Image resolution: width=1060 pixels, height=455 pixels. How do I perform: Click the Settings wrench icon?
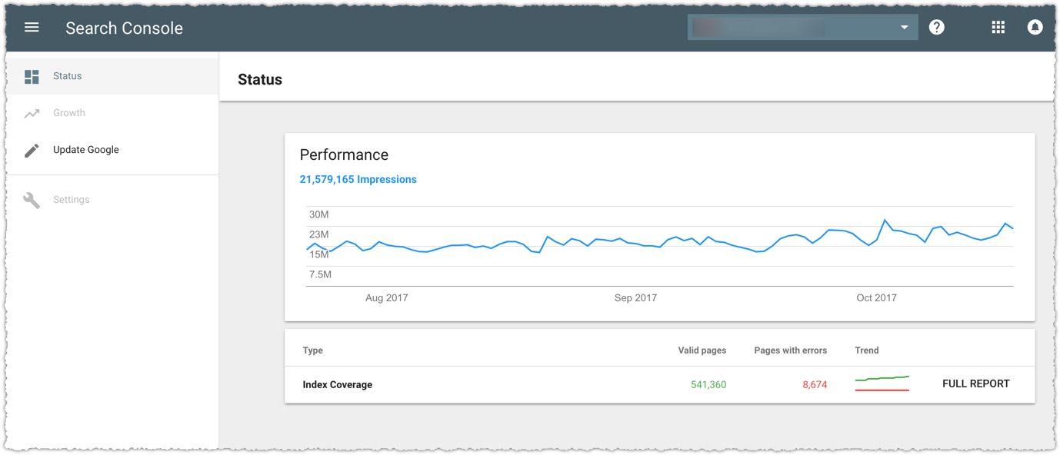coord(32,200)
